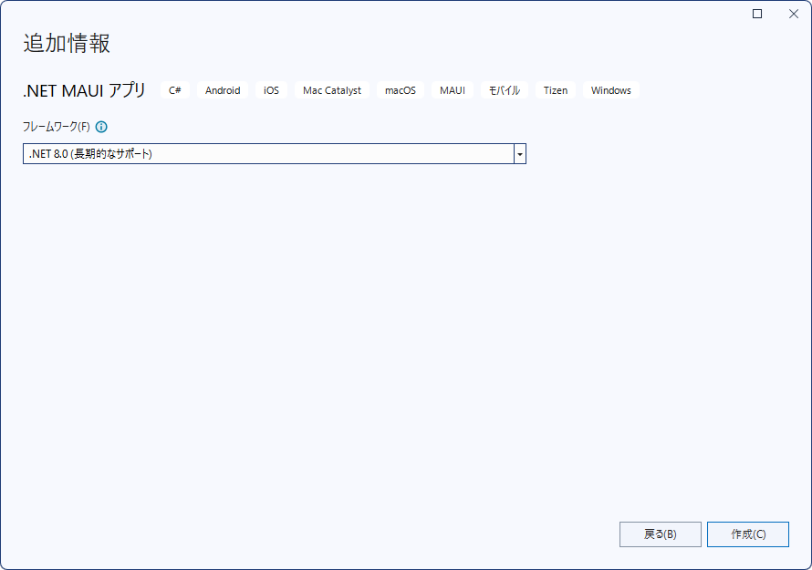Click the モバイル tag
Viewport: 812px width, 570px height.
tap(505, 90)
